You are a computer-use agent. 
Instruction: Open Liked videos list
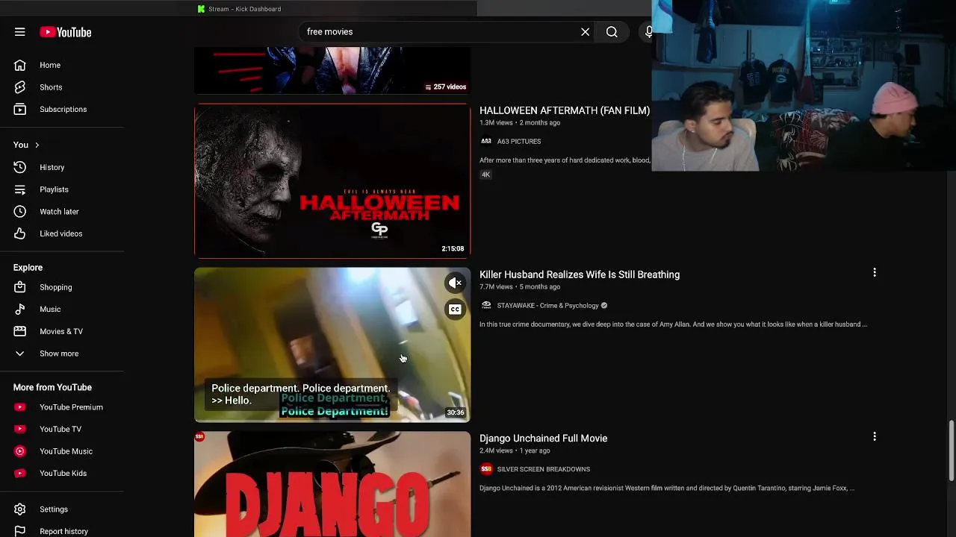[x=62, y=233]
